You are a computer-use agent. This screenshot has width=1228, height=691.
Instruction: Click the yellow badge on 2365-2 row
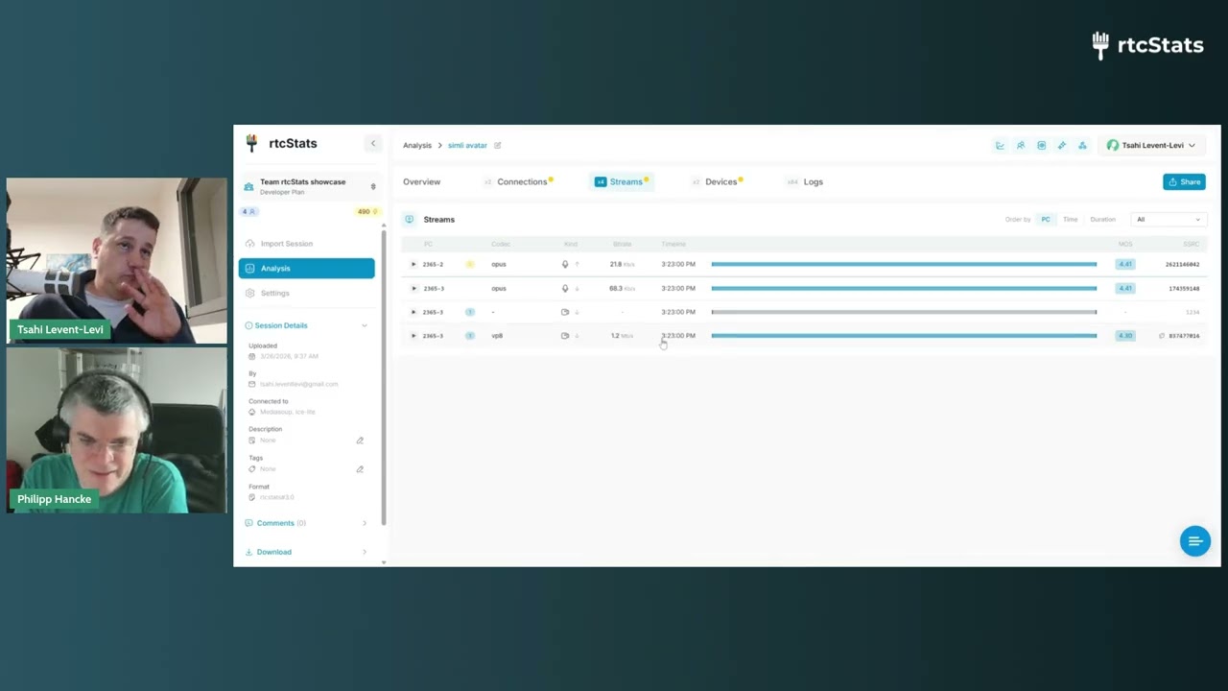(470, 264)
